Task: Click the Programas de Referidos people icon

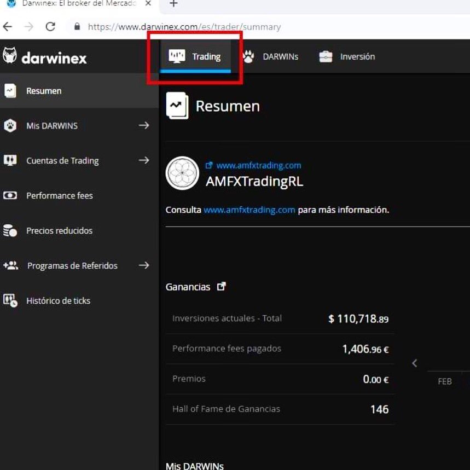Action: coord(10,265)
